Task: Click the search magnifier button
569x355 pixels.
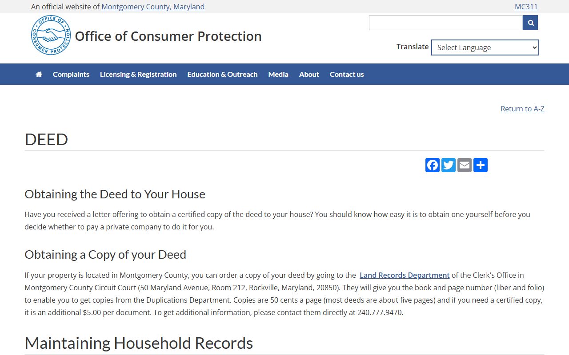Action: 530,23
